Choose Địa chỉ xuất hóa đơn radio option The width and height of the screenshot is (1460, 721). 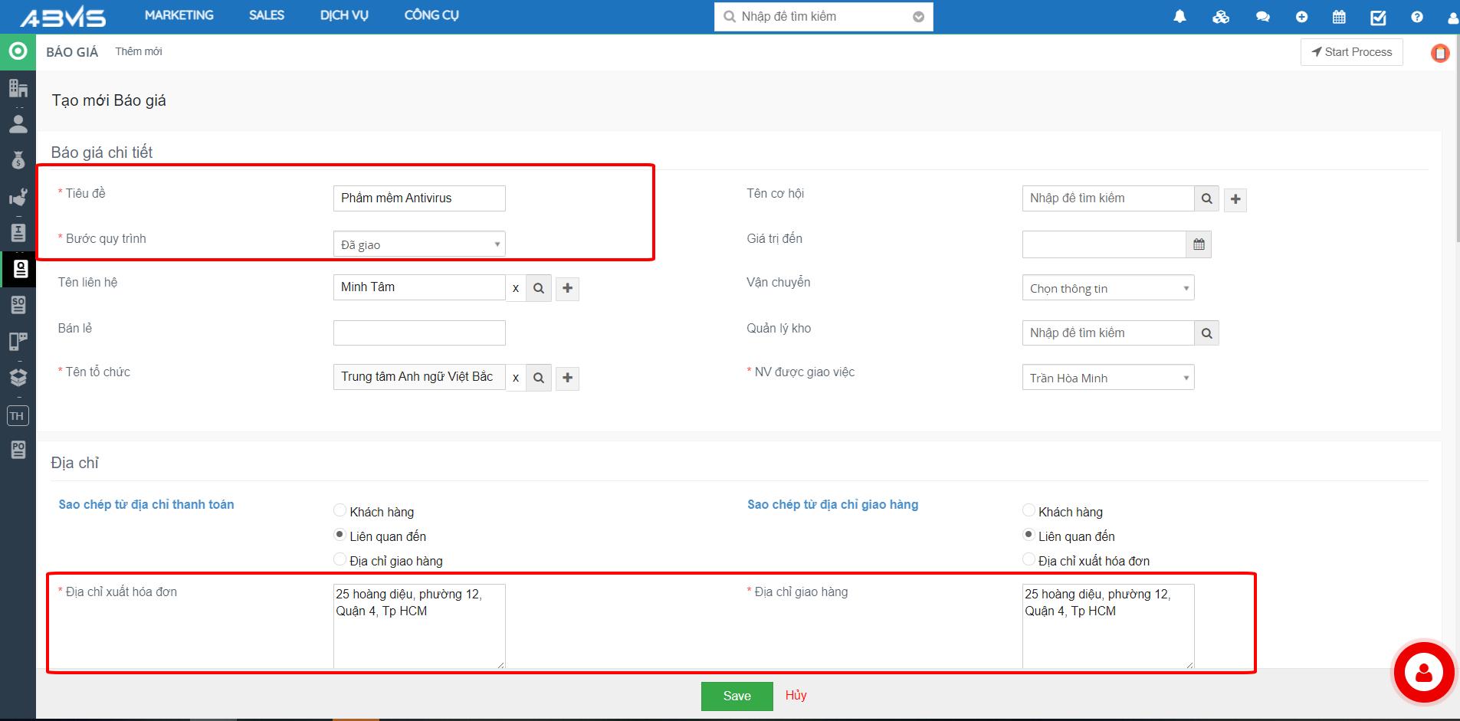coord(1029,559)
